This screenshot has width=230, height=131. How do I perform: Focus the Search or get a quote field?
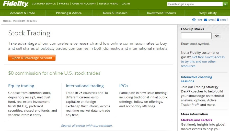195,4
